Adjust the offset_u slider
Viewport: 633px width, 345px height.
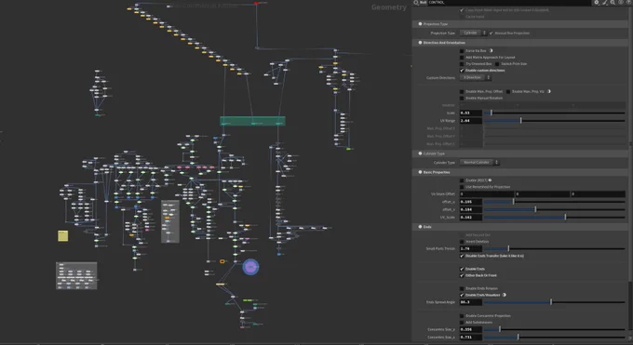[x=555, y=202]
